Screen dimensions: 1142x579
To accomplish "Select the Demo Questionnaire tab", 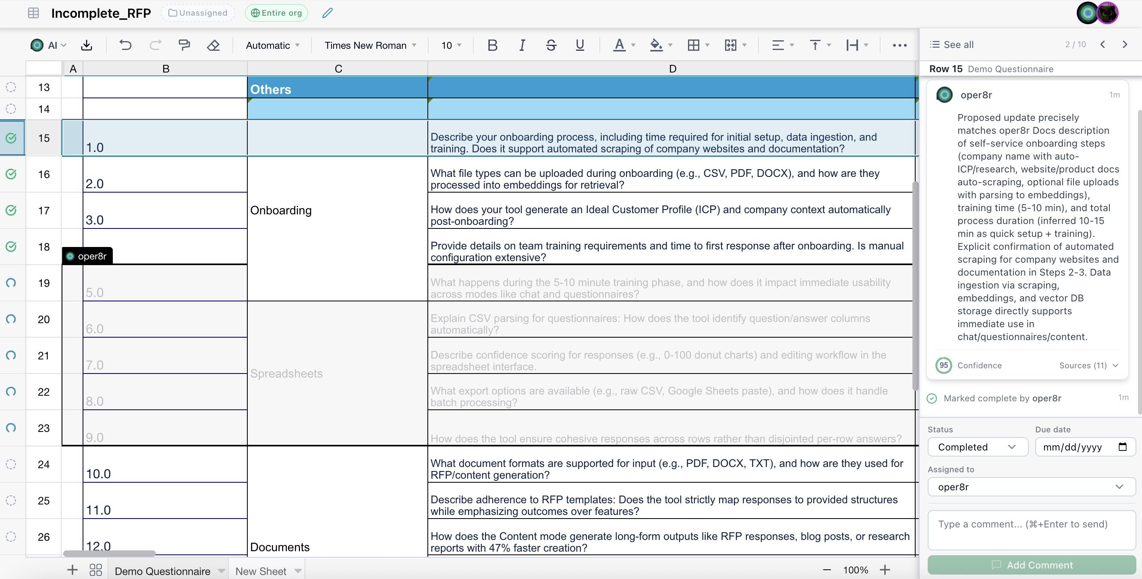I will 162,571.
